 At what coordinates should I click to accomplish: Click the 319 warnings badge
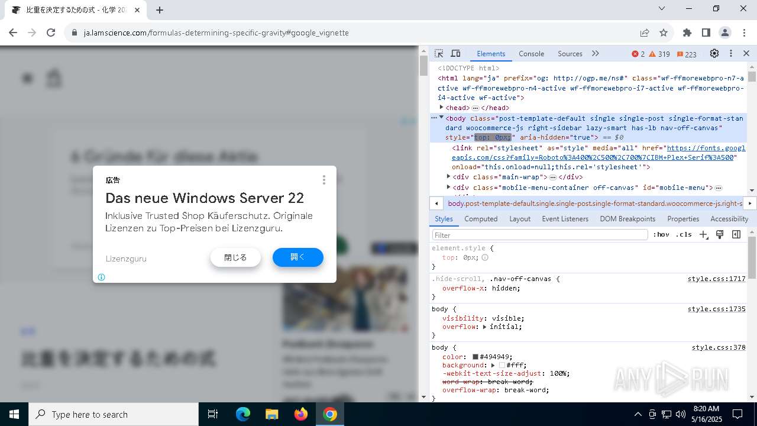[x=659, y=54]
